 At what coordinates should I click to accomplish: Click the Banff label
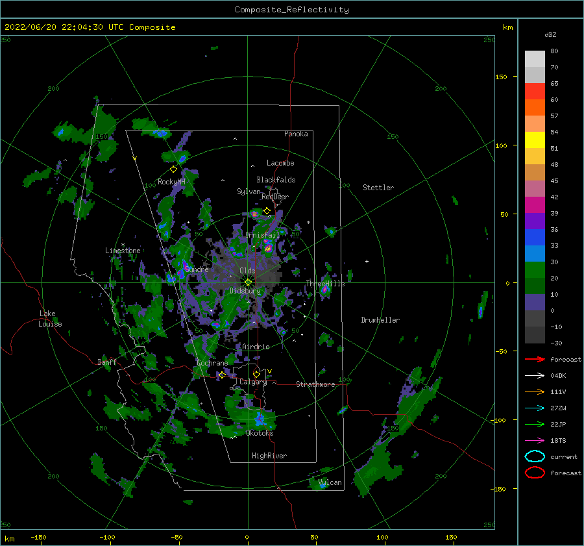pyautogui.click(x=107, y=362)
